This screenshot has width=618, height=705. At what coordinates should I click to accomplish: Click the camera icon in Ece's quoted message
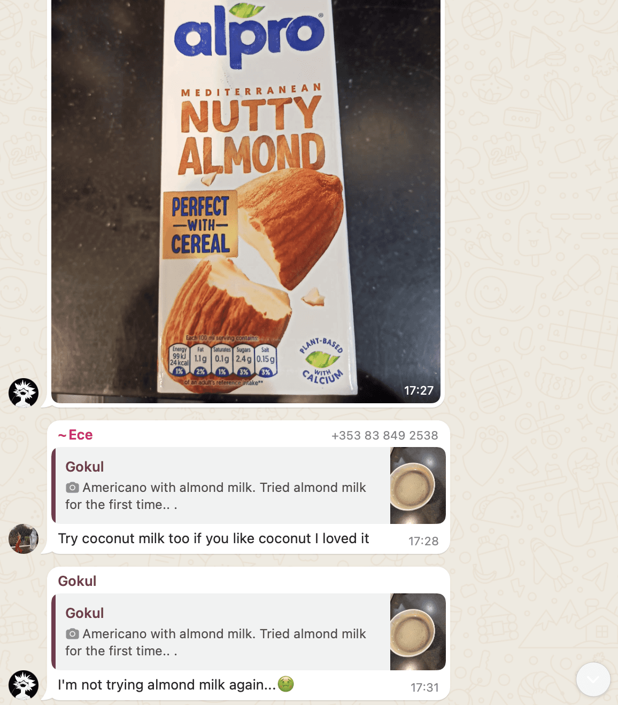pos(72,488)
